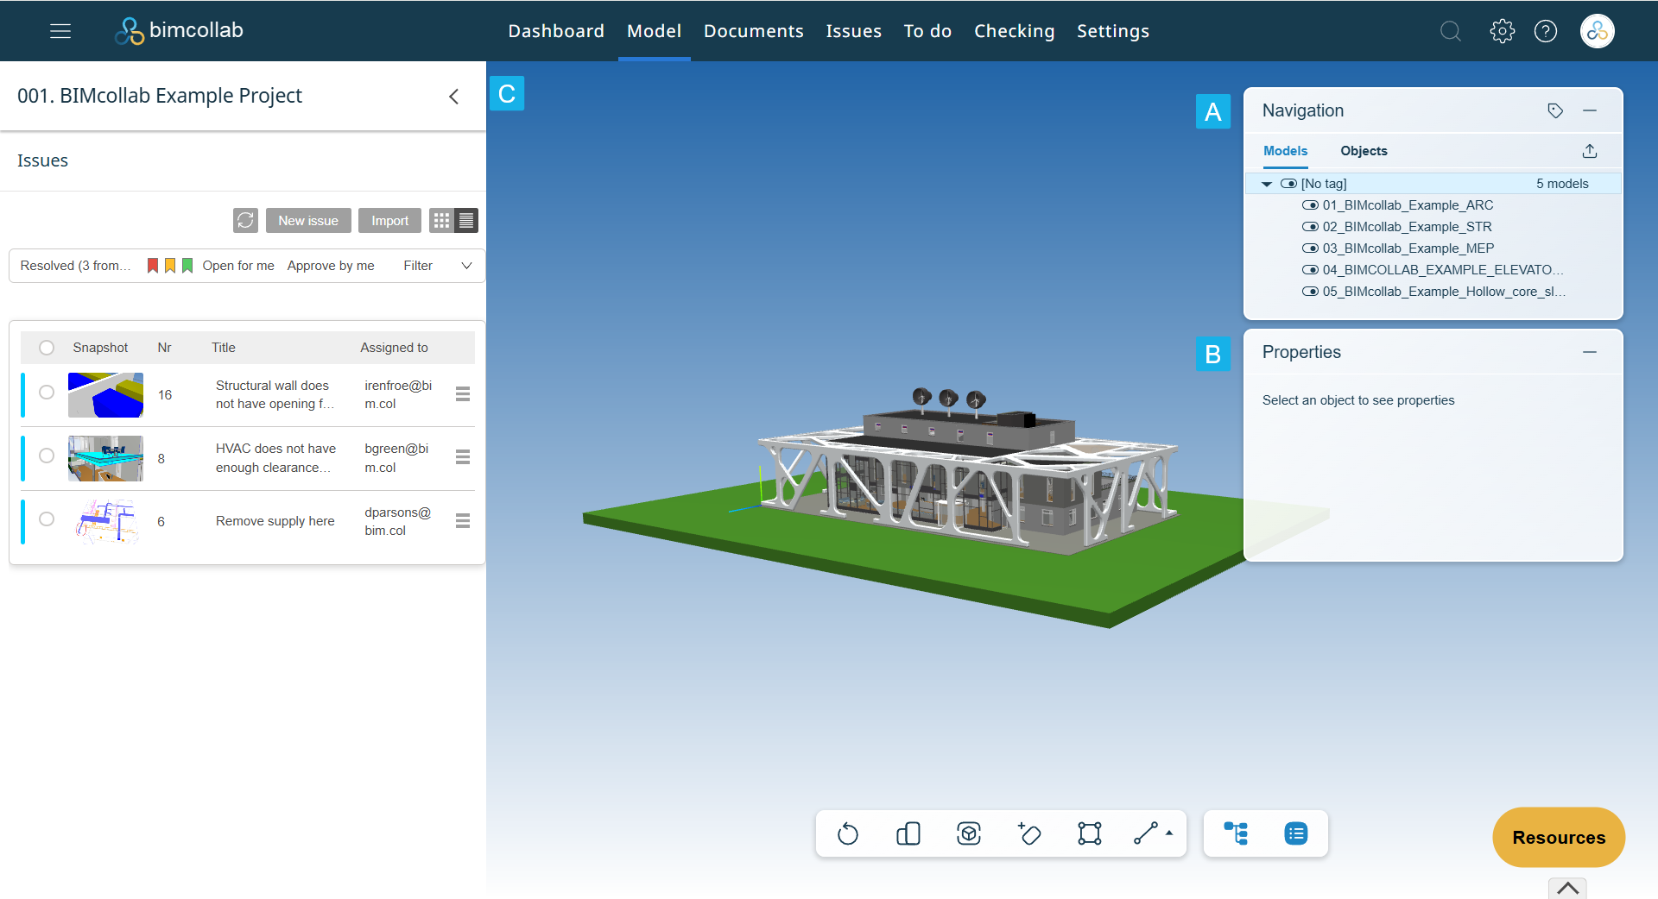Select the measure line tool
Image resolution: width=1658 pixels, height=899 pixels.
pos(1146,833)
